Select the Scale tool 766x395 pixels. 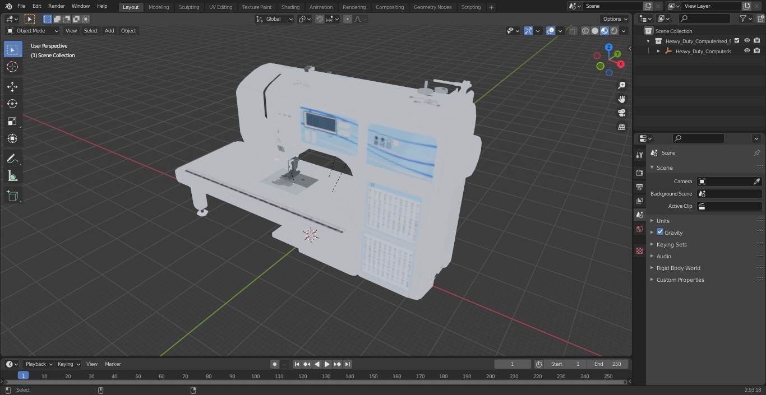12,121
